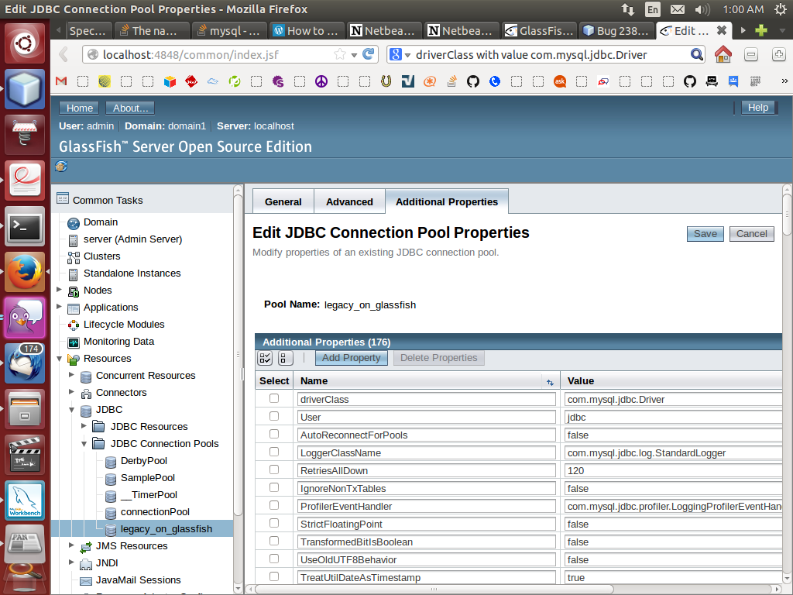Image resolution: width=793 pixels, height=595 pixels.
Task: Open Thunderbird mail from the dock
Action: [x=24, y=363]
